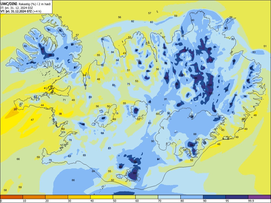Click the 50–60 yellow-green legend swatch
The height and width of the screenshot is (203, 271).
[124, 197]
